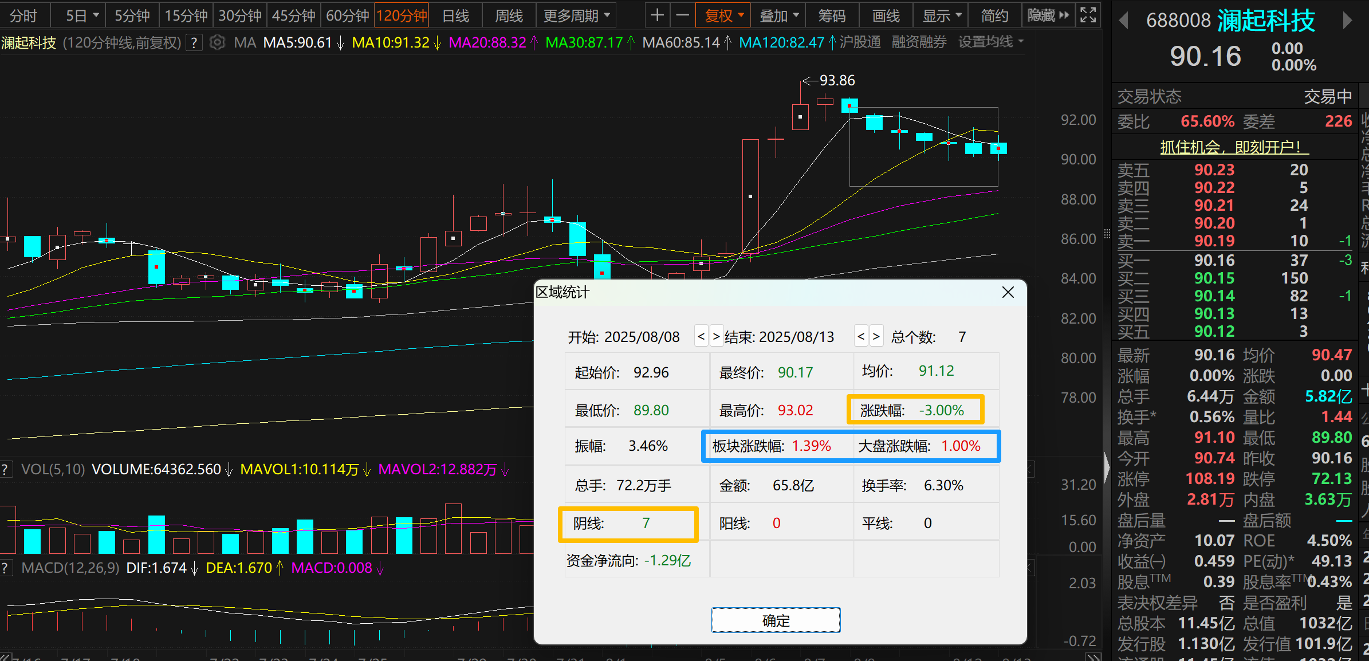The height and width of the screenshot is (661, 1369).
Task: Open 显示 display dropdown
Action: (941, 15)
